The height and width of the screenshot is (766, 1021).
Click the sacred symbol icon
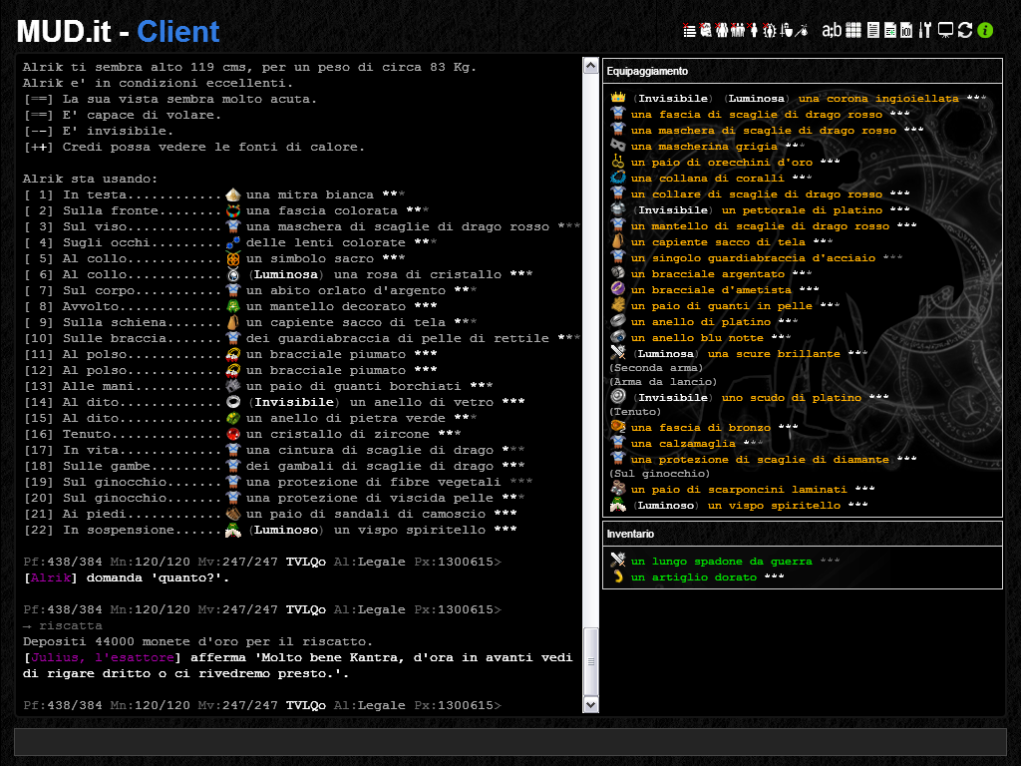pos(233,258)
